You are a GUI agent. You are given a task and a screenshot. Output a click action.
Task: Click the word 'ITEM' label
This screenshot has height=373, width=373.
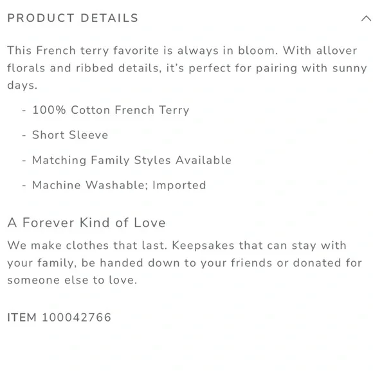[x=22, y=317]
